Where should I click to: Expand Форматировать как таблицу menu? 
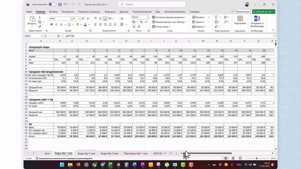coord(169,22)
